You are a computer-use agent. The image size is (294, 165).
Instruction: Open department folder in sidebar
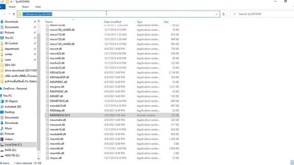[x=12, y=49]
